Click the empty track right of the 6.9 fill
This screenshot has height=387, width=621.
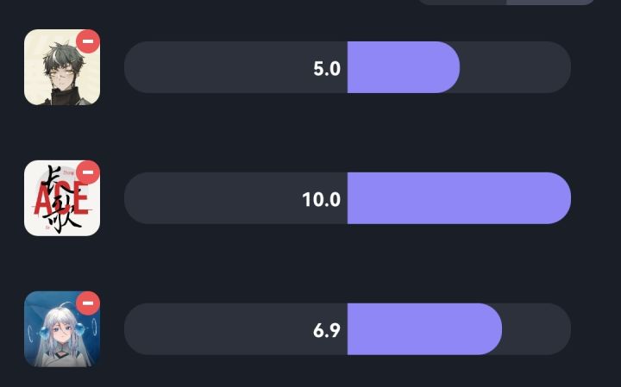pyautogui.click(x=536, y=329)
